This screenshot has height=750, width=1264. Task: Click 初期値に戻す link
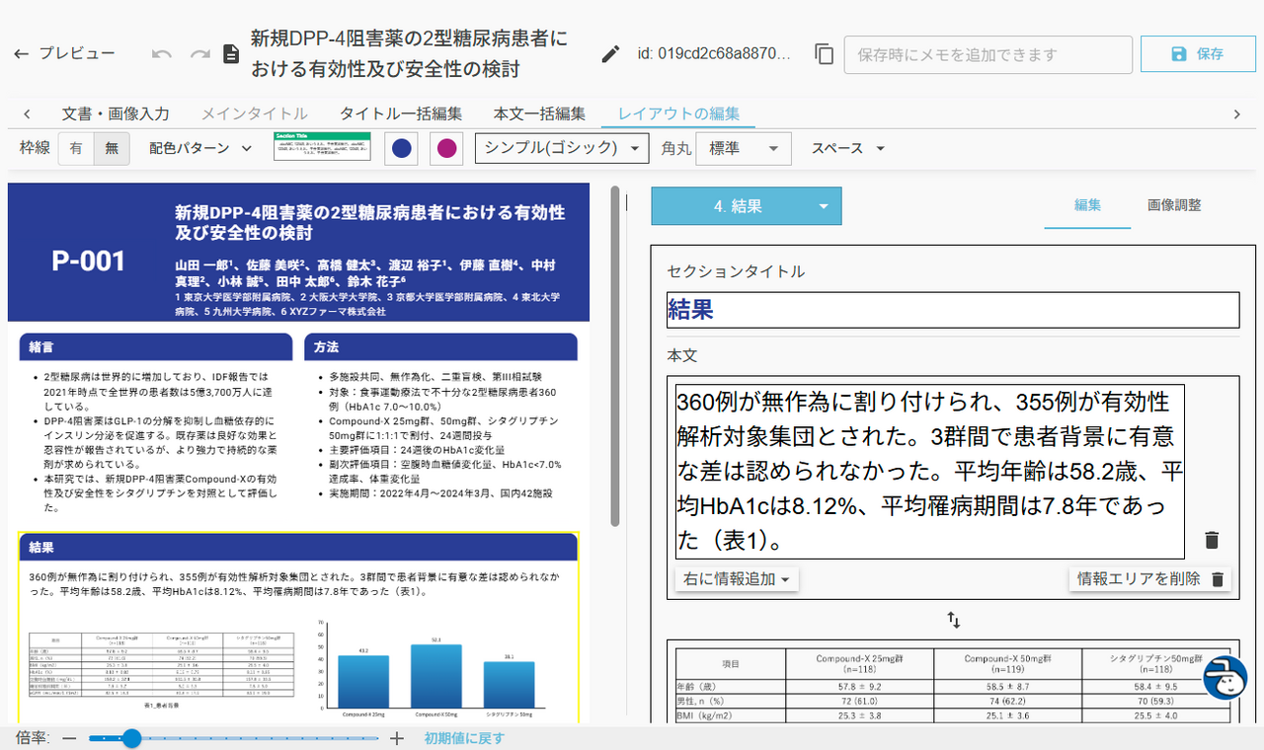coord(465,738)
